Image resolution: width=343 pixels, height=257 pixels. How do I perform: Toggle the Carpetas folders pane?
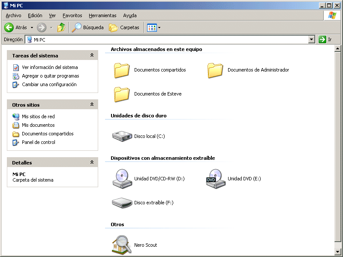[124, 27]
